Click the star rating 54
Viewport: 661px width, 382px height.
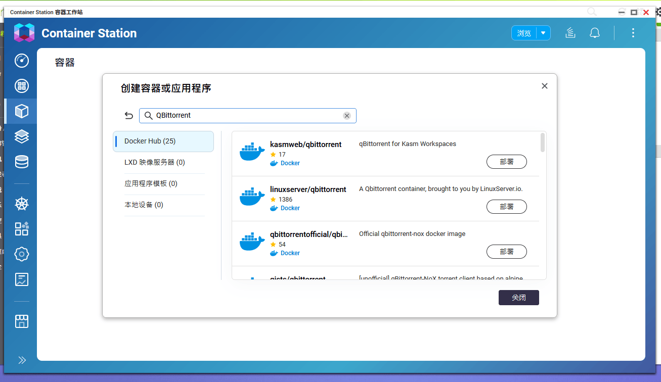278,245
